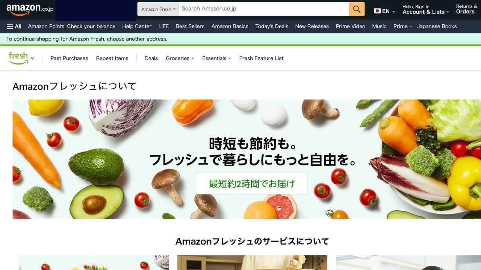Click the Amazon.co.jp logo

(x=30, y=10)
